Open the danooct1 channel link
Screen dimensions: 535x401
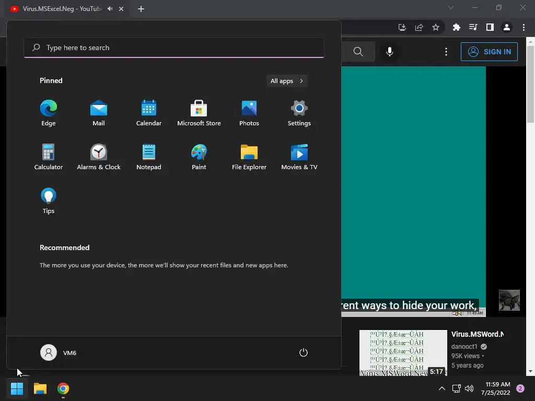tap(464, 347)
